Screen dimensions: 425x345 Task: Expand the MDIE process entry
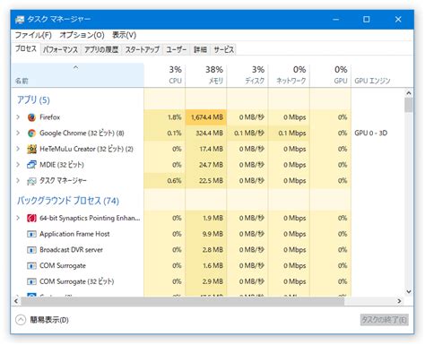tap(18, 165)
